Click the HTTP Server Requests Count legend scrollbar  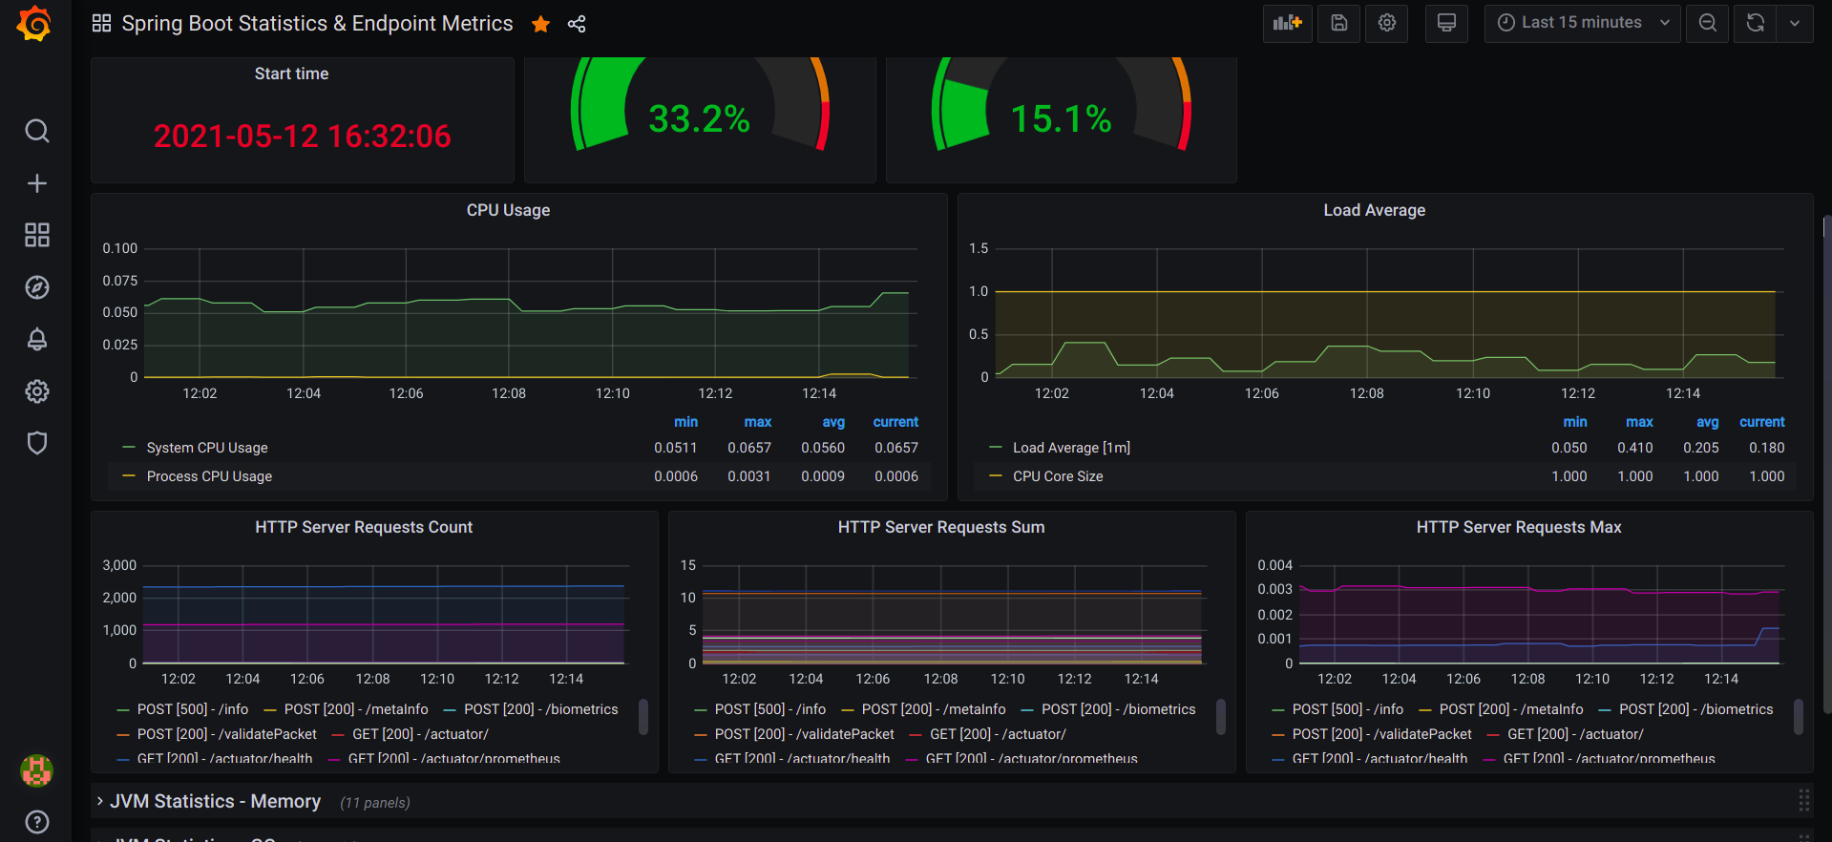coord(643,717)
